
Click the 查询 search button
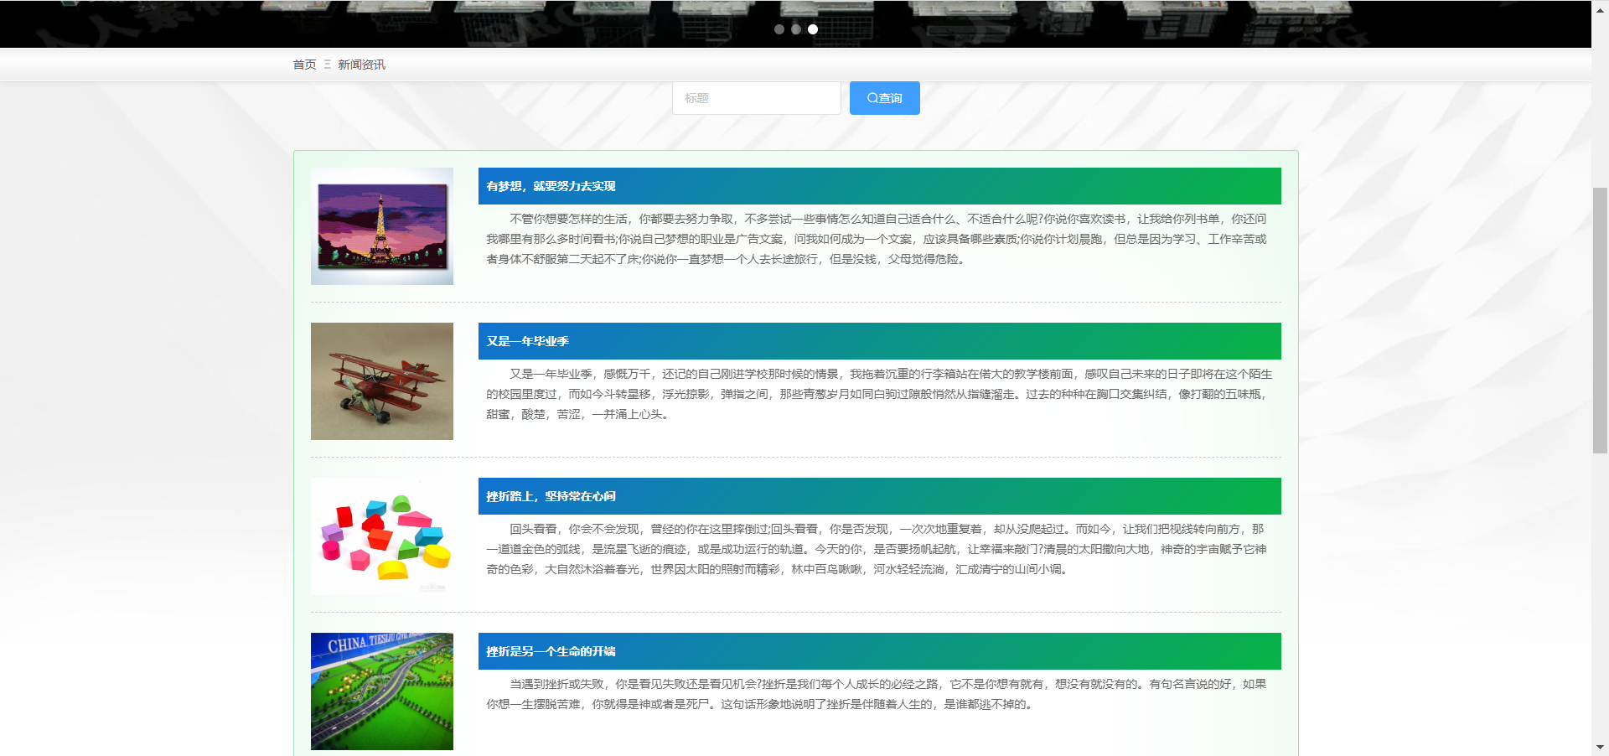click(884, 98)
